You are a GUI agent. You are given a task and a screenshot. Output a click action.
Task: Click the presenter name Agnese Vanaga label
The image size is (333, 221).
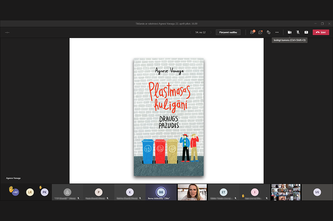pyautogui.click(x=13, y=178)
